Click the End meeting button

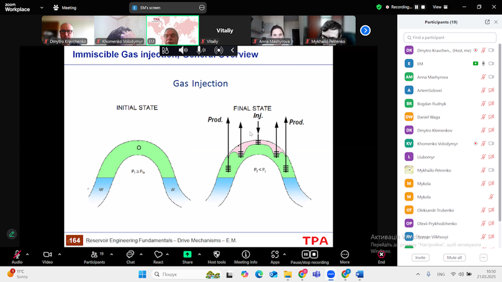pos(382,257)
